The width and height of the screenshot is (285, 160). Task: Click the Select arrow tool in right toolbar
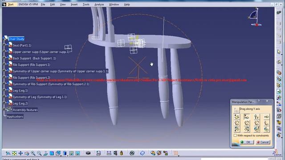[x=279, y=52]
